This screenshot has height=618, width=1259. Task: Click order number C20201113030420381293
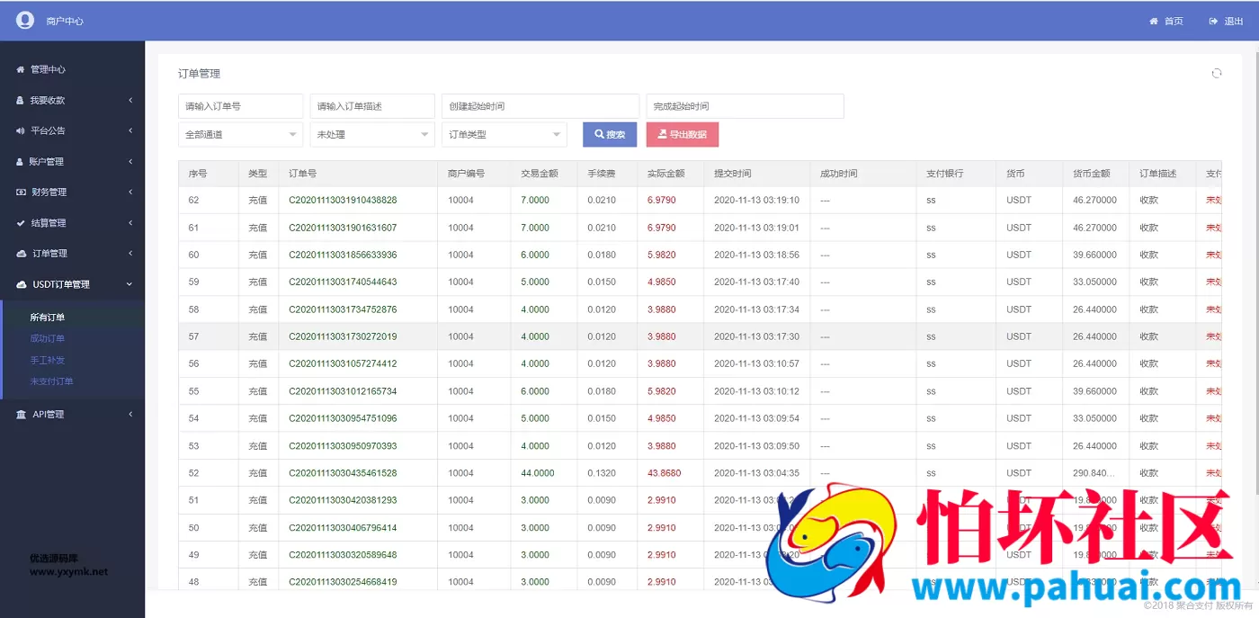[x=343, y=500]
